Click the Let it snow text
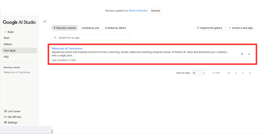The width and height of the screenshot is (266, 139). tap(14, 111)
